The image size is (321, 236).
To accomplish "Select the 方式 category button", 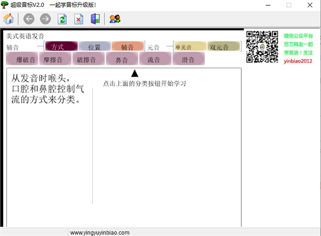I will (61, 47).
